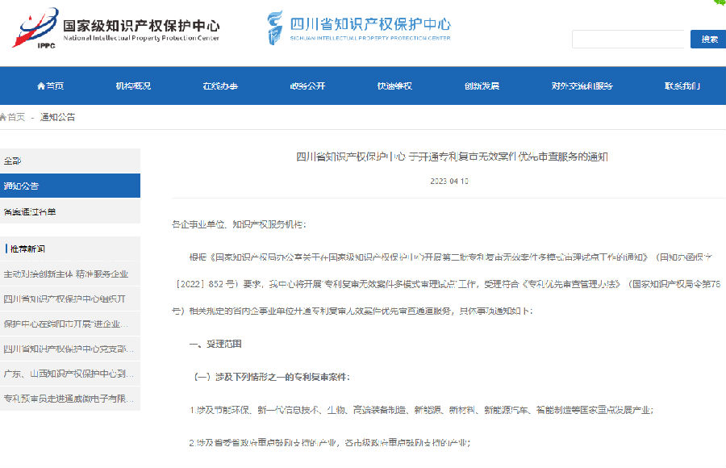Image resolution: width=726 pixels, height=468 pixels.
Task: Click the home icon in navigation bar
Action: [x=41, y=86]
